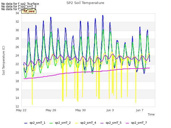Click the 30 y-axis tick label
This screenshot has height=128, width=171.
(x=17, y=30)
